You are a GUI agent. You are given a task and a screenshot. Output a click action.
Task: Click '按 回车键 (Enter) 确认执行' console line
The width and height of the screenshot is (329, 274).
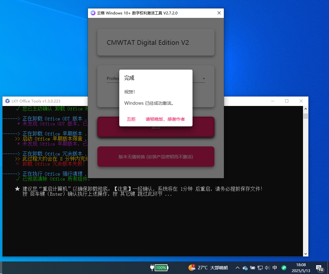point(97,194)
